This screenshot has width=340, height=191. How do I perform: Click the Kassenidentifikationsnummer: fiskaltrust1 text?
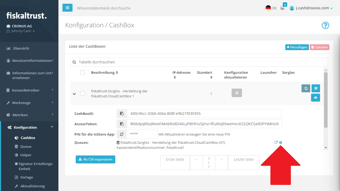(x=150, y=147)
